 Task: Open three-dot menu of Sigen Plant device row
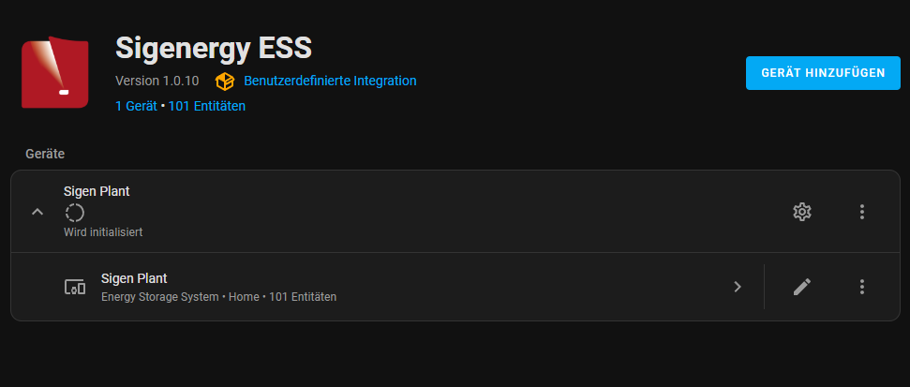click(862, 287)
